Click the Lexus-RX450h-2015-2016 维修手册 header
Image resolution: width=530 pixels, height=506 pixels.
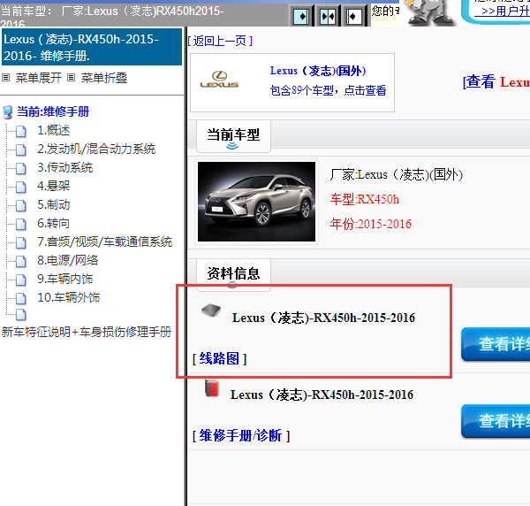point(92,47)
